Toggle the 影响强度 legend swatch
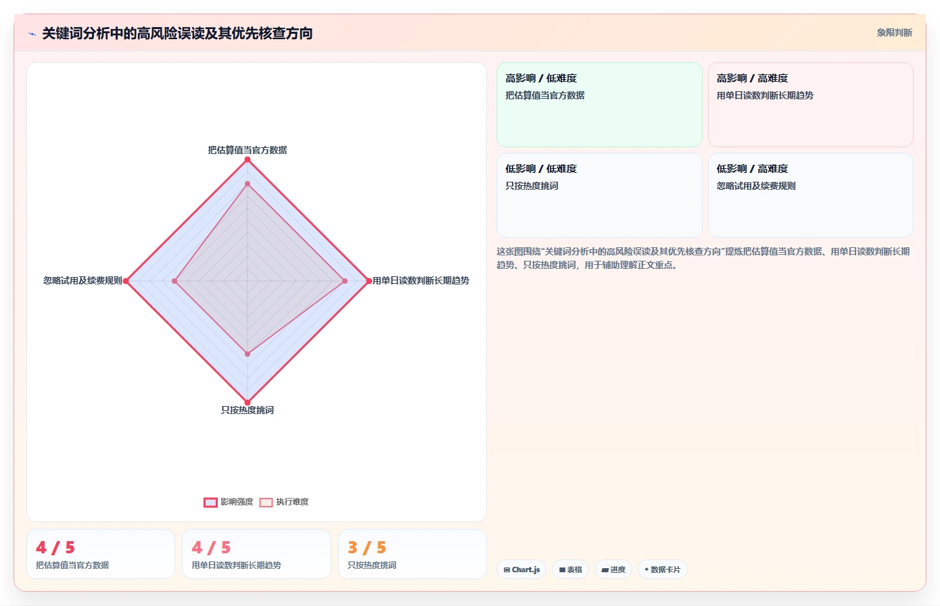940x606 pixels. [x=210, y=502]
